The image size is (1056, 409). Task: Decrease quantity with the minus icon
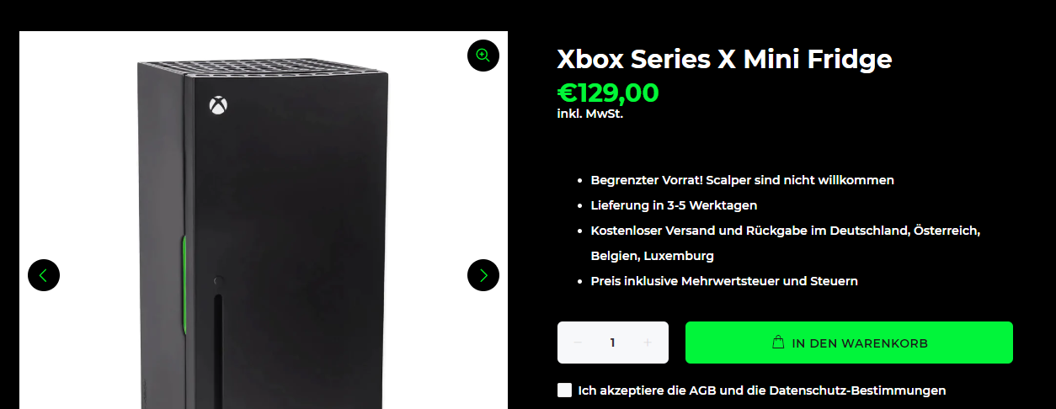pyautogui.click(x=578, y=343)
